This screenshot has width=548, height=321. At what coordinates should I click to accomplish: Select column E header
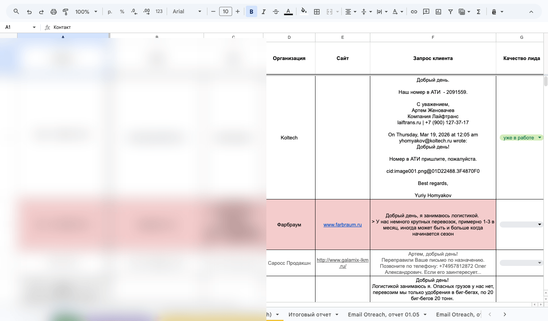(342, 37)
